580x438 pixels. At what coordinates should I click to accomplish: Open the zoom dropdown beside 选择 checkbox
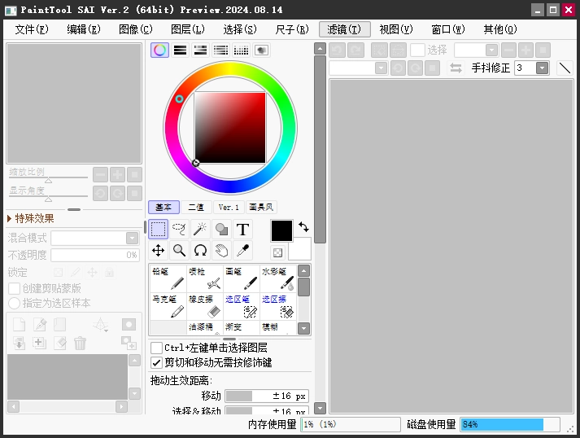(x=491, y=50)
